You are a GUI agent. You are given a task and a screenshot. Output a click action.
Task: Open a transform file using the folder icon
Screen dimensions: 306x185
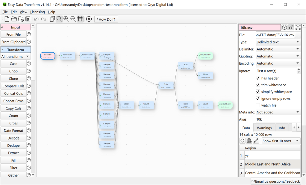point(14,19)
